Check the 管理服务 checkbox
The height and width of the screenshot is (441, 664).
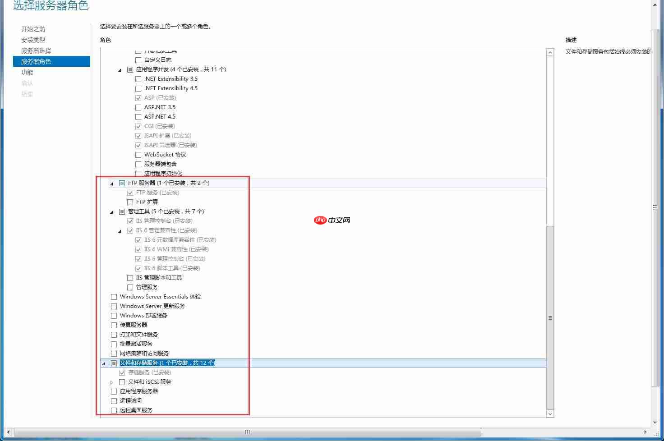130,287
